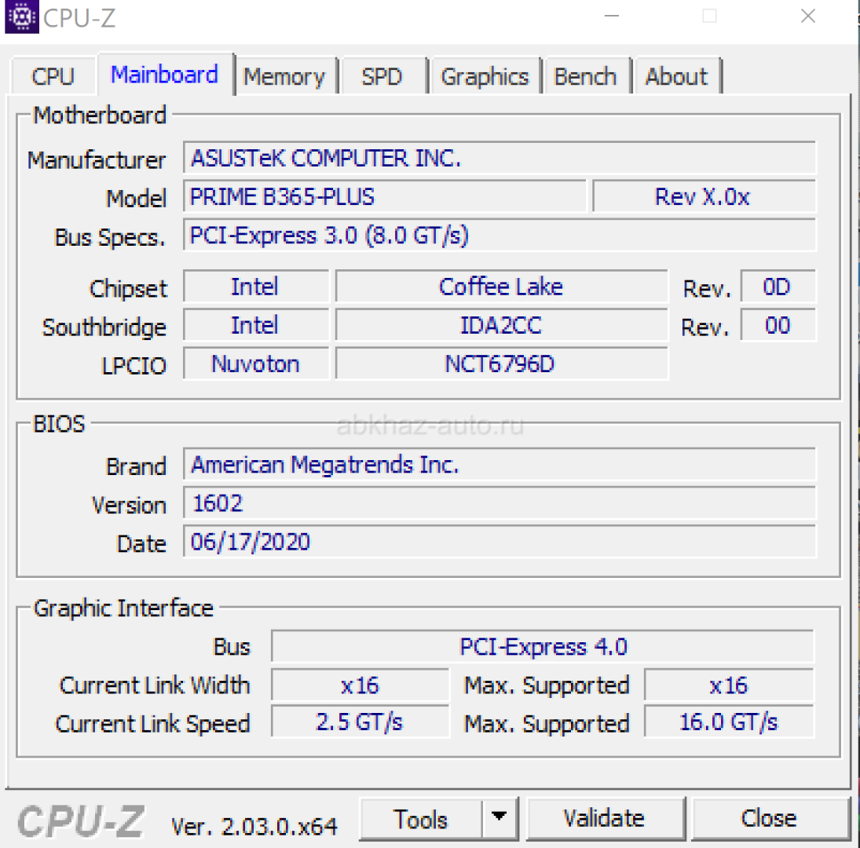Click the Coffee Lake chipset field
The image size is (860, 848).
coord(501,287)
